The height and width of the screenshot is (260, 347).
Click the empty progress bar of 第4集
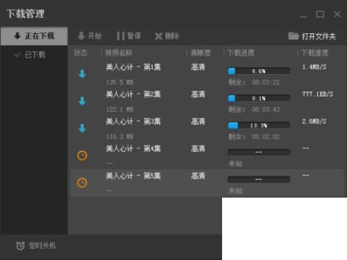click(x=259, y=152)
